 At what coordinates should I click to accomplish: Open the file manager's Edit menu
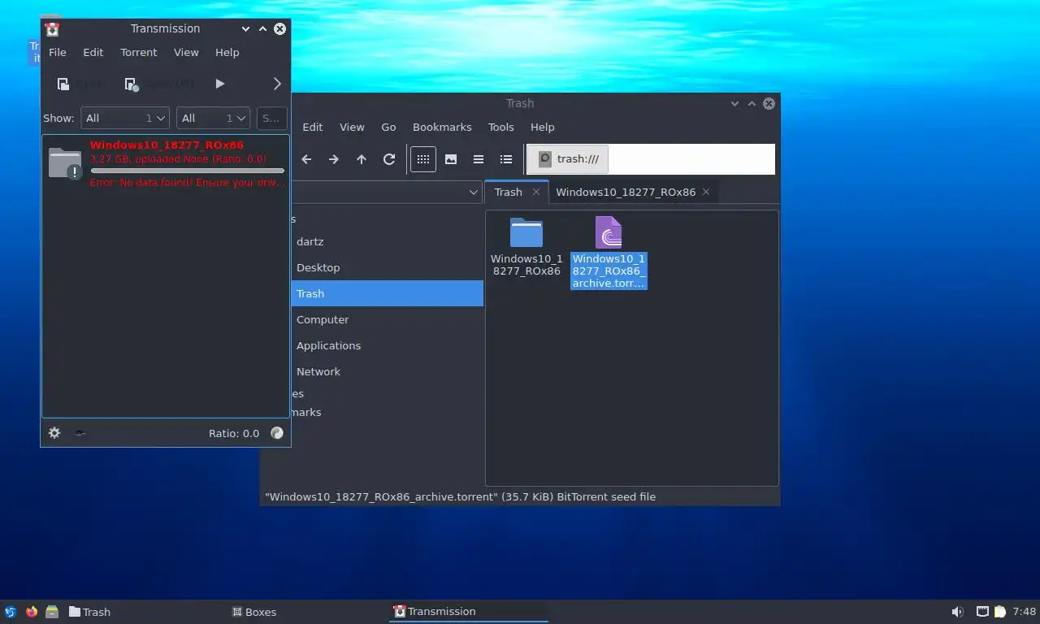click(x=313, y=127)
